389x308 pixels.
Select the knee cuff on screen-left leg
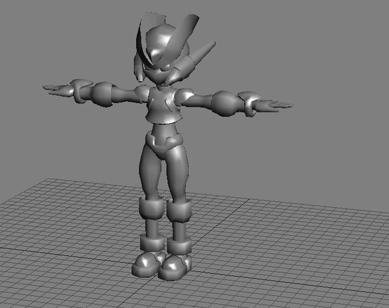point(152,208)
